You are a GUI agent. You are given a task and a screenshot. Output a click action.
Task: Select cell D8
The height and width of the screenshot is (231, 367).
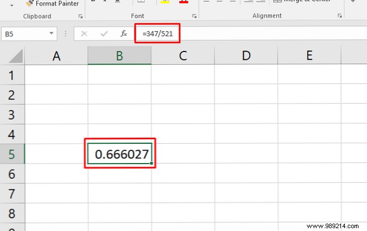[x=246, y=213]
